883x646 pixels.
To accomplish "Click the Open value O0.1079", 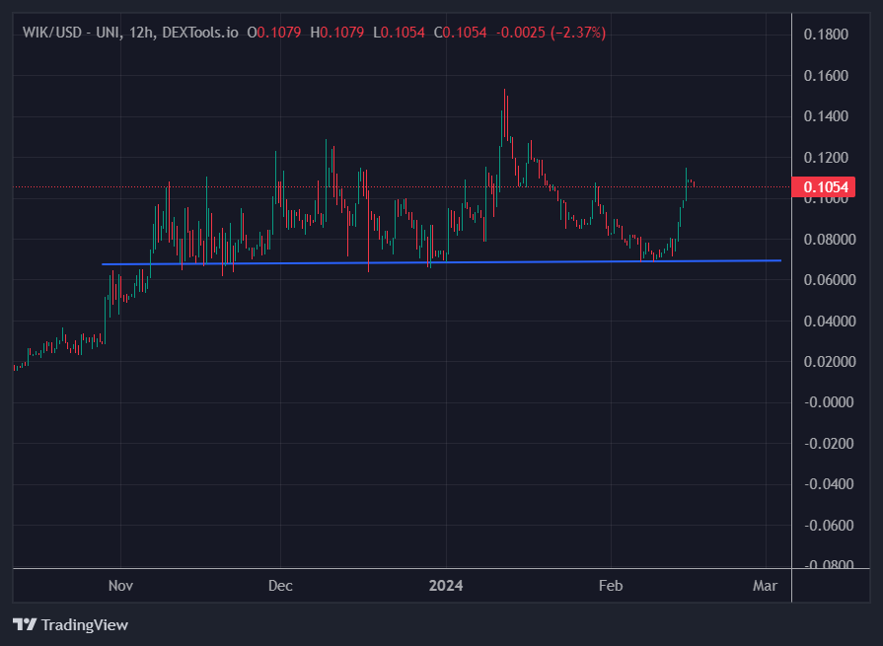I will [x=274, y=33].
